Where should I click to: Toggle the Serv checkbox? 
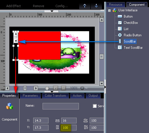pos(95,106)
